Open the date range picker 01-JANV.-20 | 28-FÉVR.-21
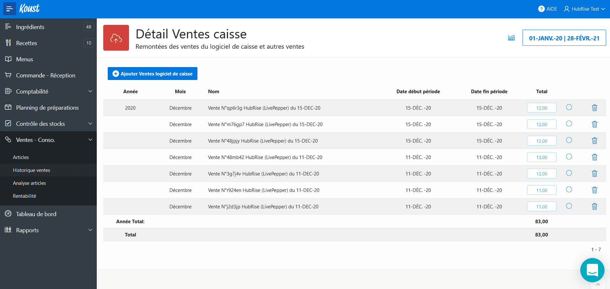610x289 pixels. (564, 38)
